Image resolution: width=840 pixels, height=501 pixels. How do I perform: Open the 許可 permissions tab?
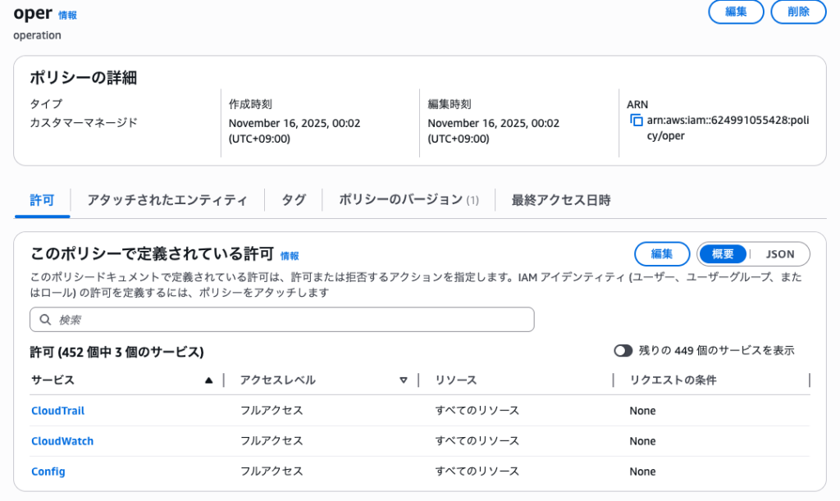click(42, 200)
